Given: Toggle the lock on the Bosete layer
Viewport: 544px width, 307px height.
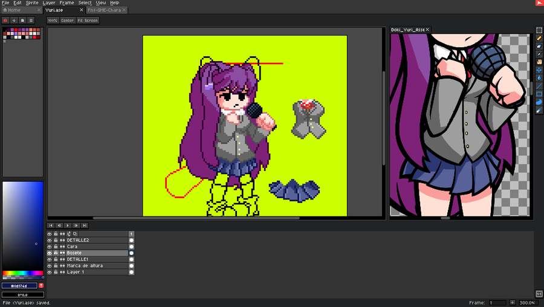Looking at the screenshot, I should click(x=56, y=253).
